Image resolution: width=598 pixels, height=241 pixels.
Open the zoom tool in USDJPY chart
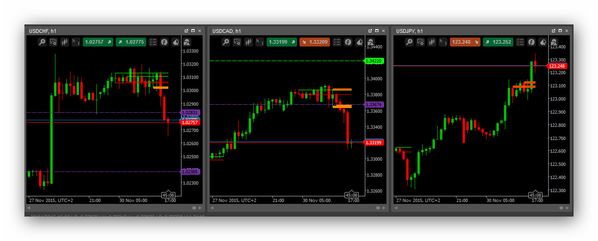pos(409,42)
